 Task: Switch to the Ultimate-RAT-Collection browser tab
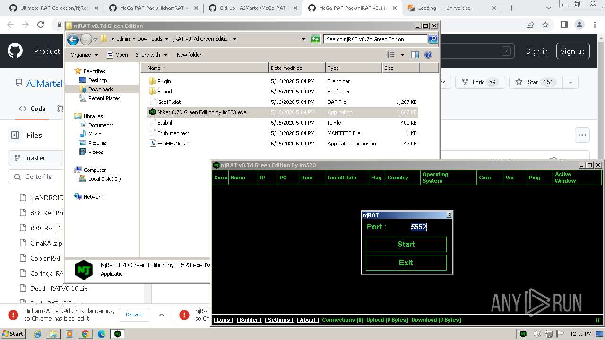(55, 8)
